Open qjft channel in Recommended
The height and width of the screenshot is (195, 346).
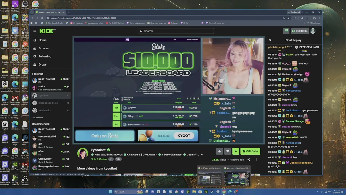[x=51, y=145]
